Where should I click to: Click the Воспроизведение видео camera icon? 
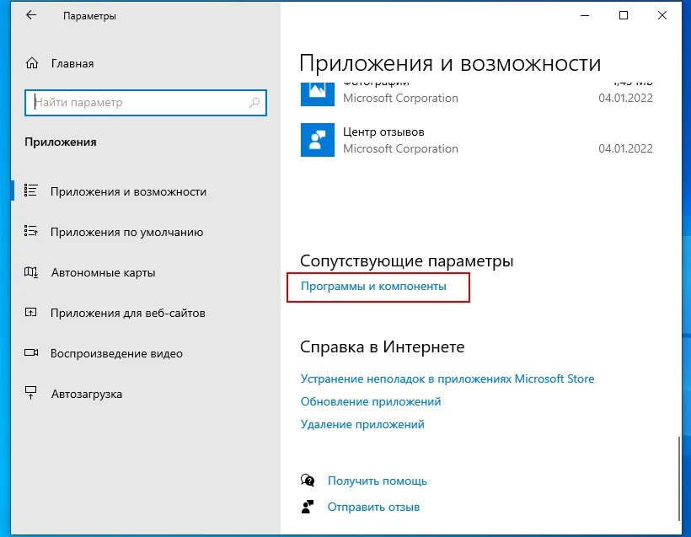31,352
